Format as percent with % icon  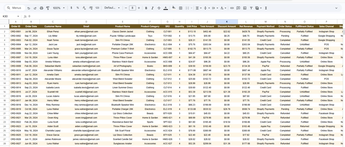click(x=78, y=8)
